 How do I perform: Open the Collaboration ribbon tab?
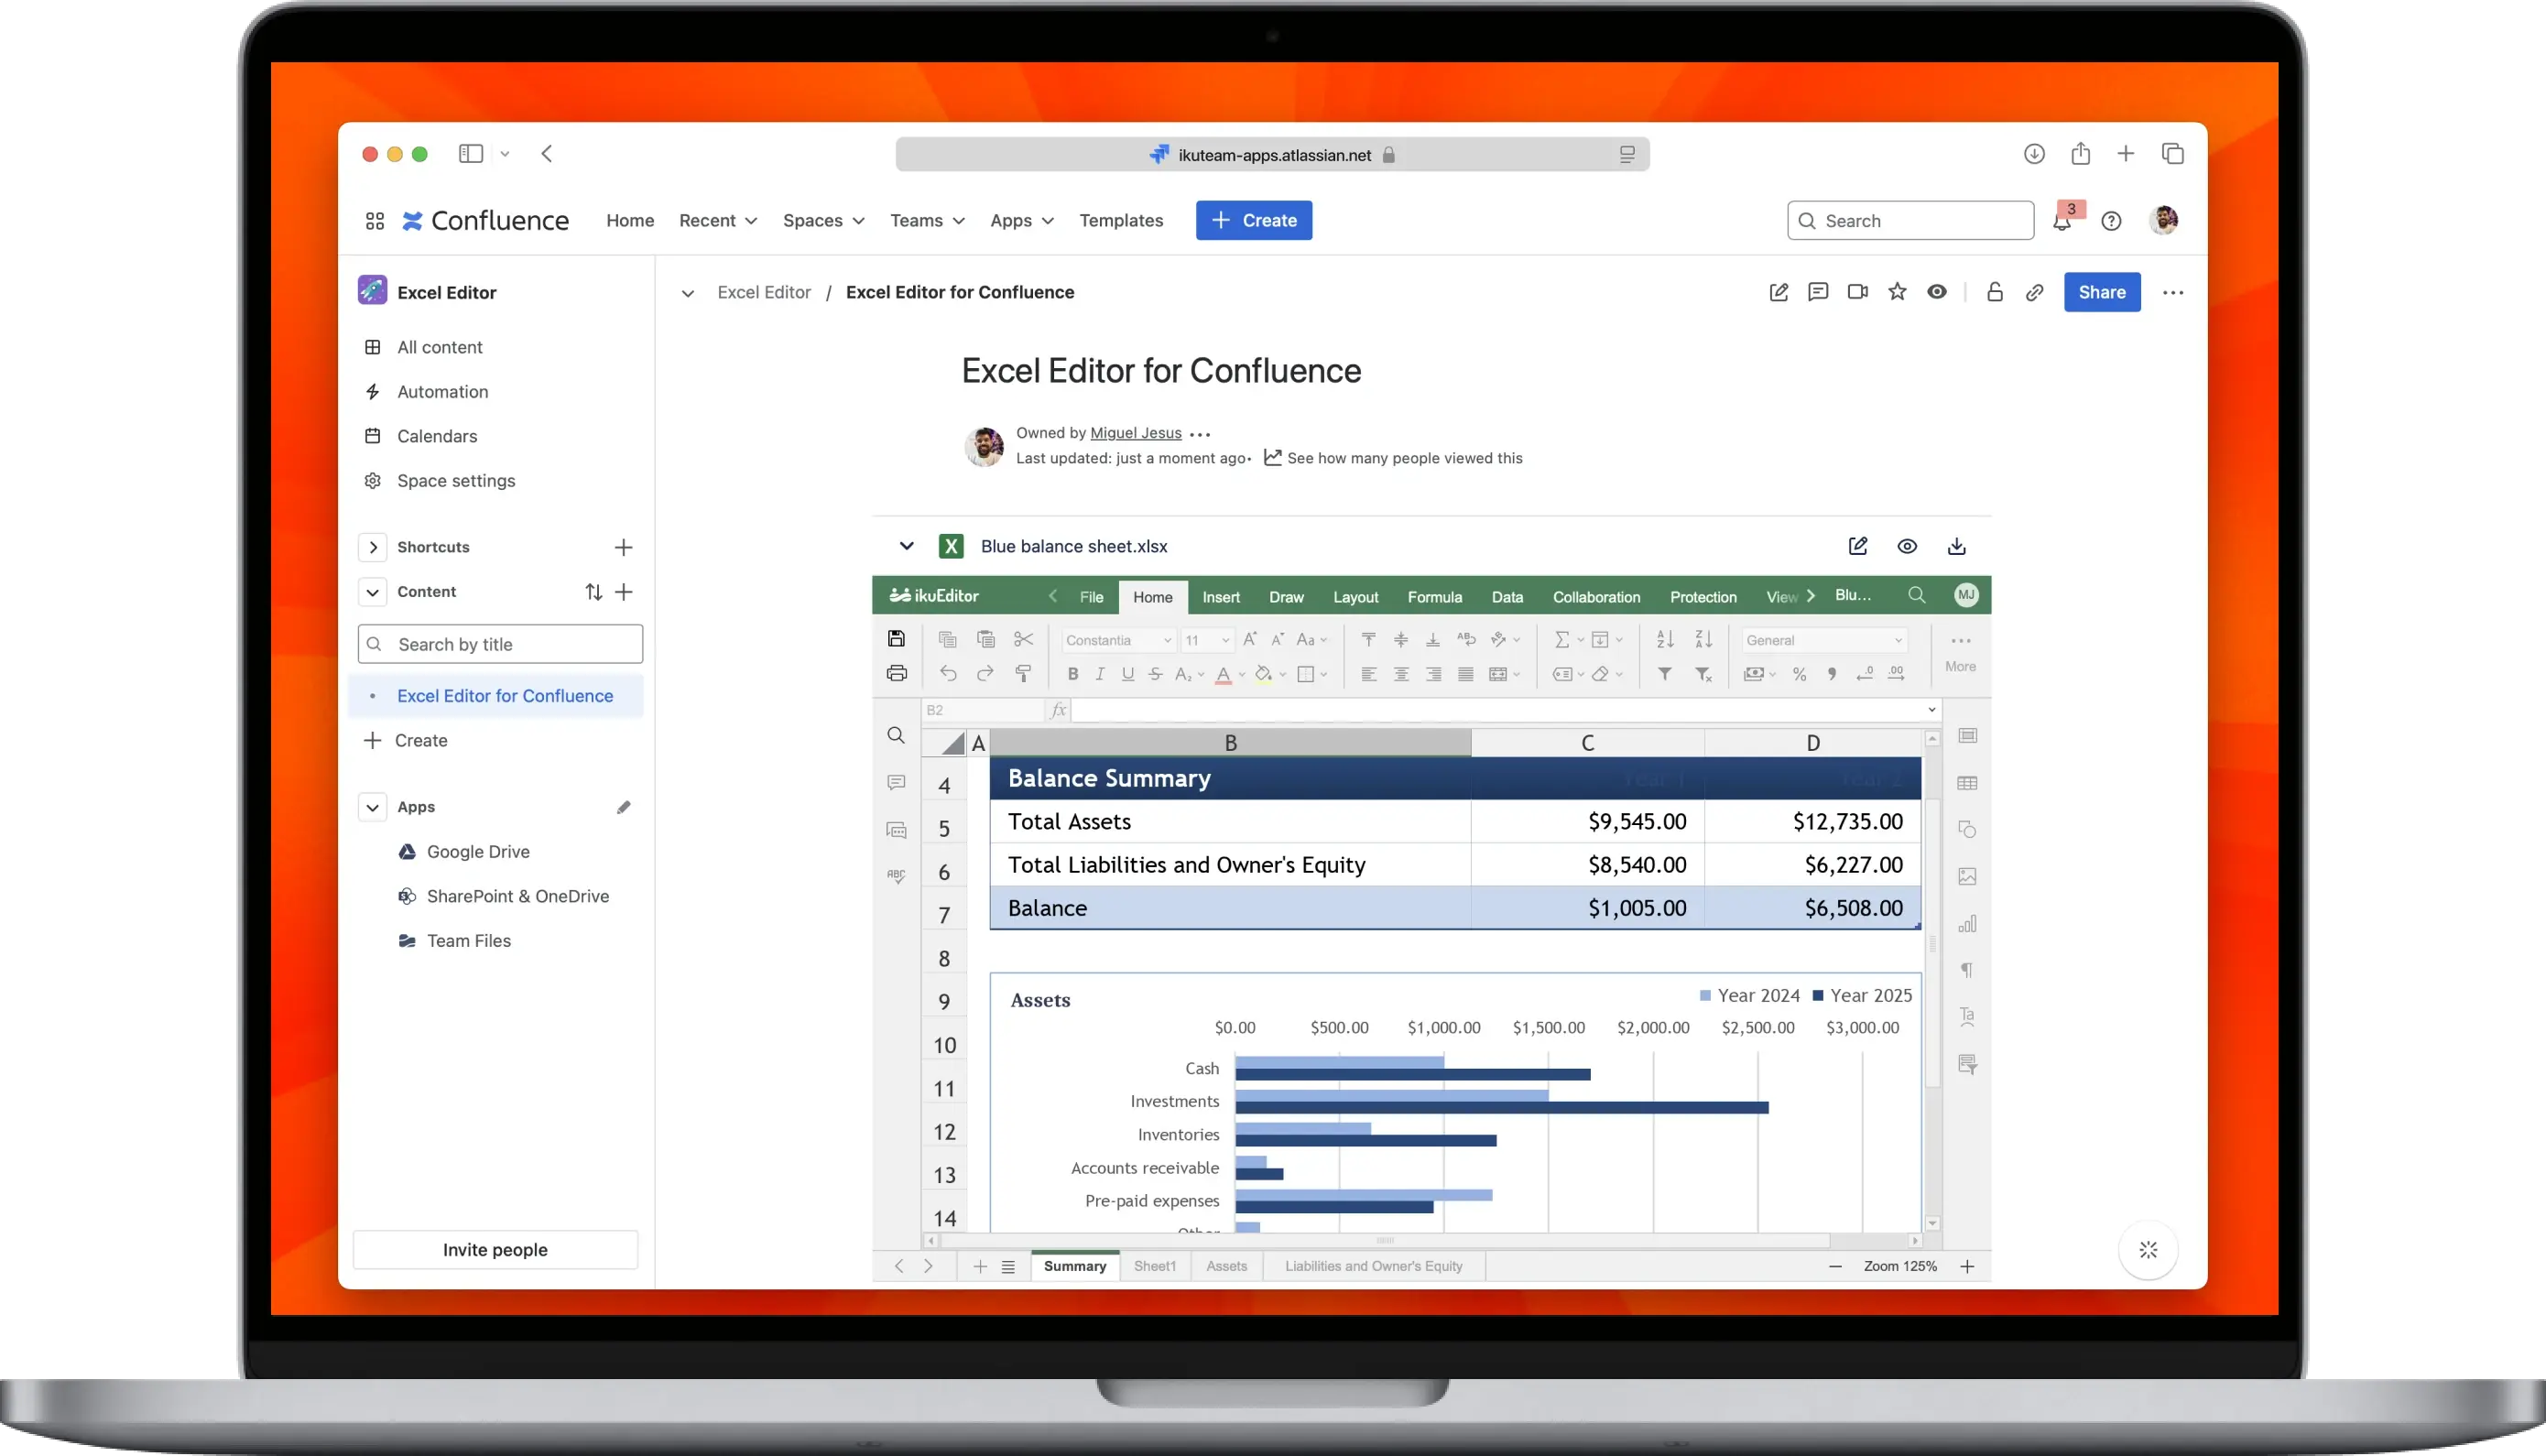click(x=1596, y=597)
